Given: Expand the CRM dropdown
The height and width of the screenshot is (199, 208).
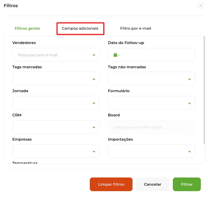Looking at the screenshot, I should [56, 127].
